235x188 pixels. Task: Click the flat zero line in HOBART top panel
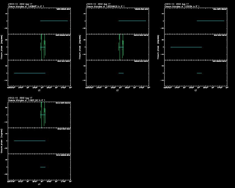(54, 21)
